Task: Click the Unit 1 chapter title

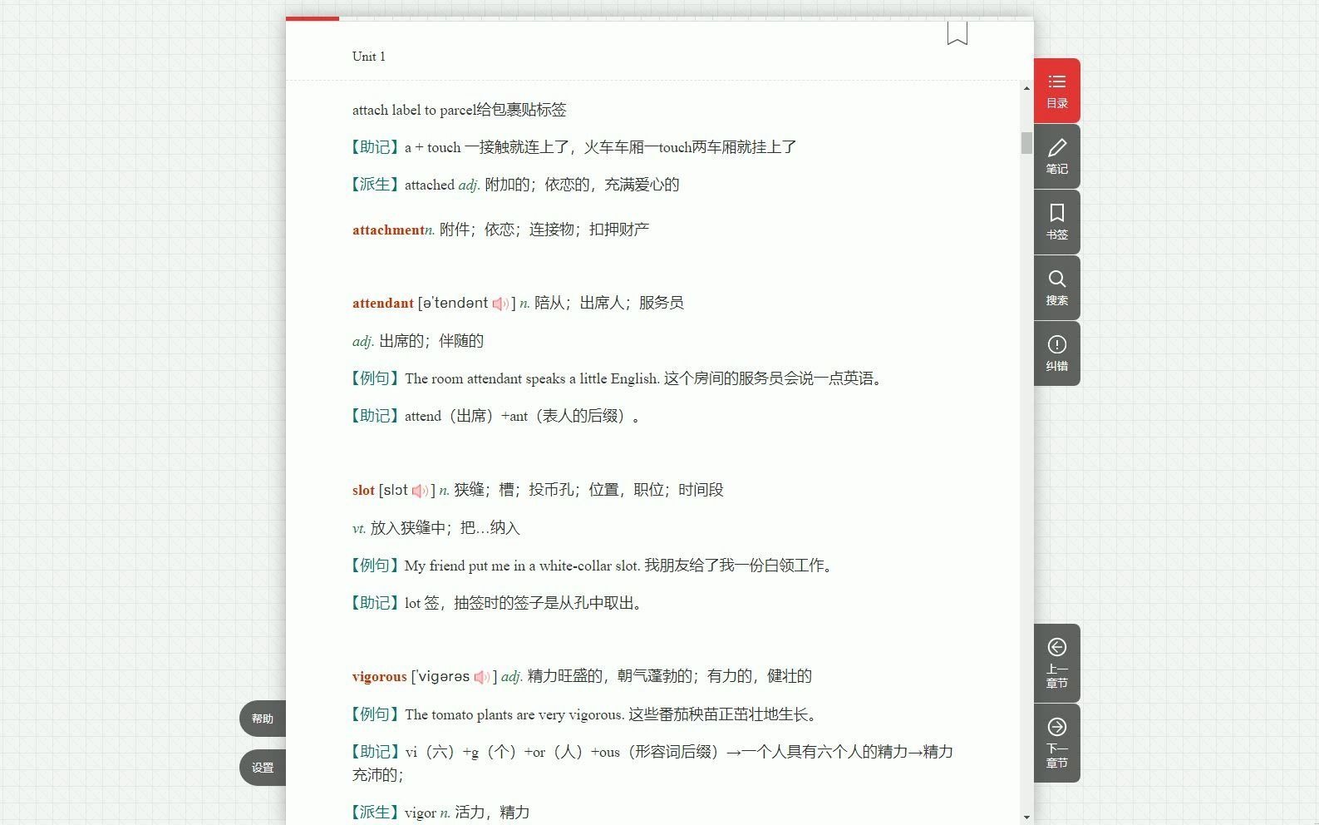Action: [x=368, y=57]
